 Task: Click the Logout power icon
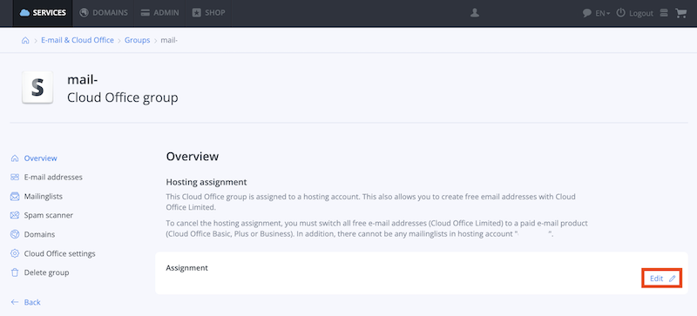tap(620, 13)
